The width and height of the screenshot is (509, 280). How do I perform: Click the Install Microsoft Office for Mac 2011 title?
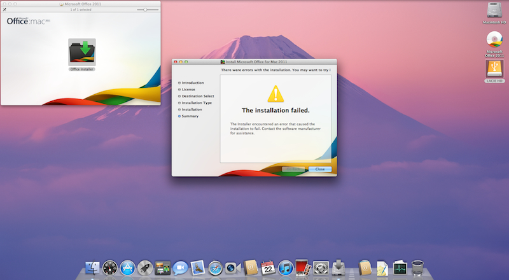tap(256, 62)
